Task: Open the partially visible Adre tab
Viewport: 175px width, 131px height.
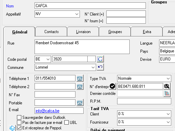Action: click(x=169, y=32)
